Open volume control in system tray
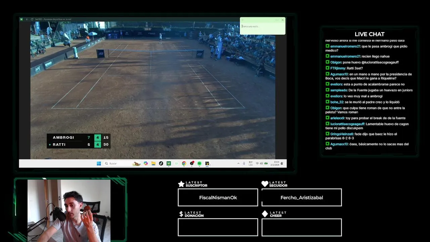 click(261, 163)
